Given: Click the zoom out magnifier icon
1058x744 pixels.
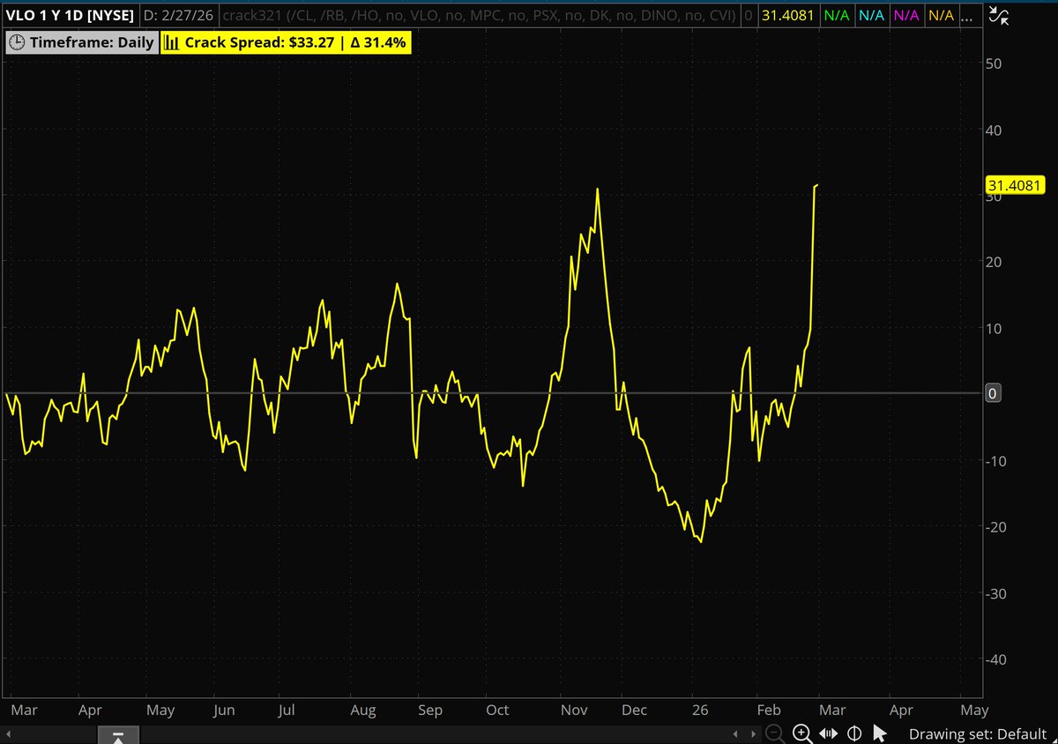Looking at the screenshot, I should [x=774, y=733].
